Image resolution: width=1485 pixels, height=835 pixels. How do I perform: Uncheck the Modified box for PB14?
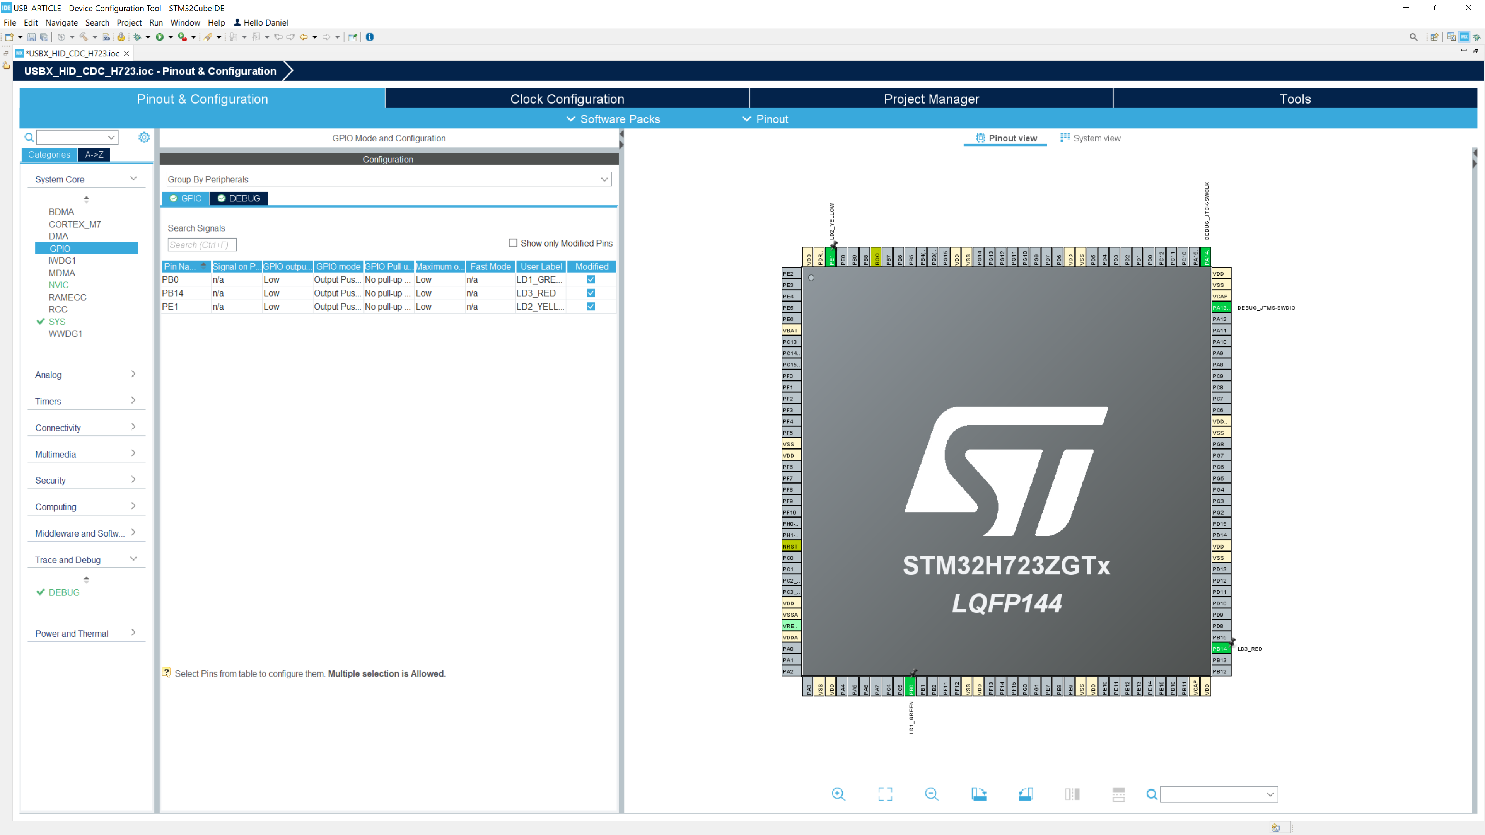click(x=590, y=293)
